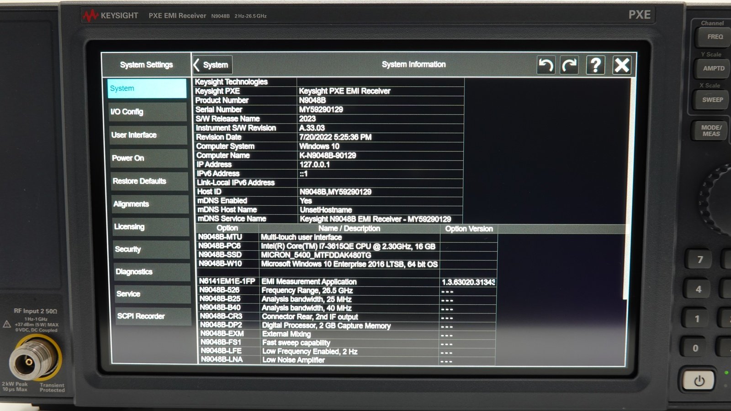This screenshot has width=731, height=411.
Task: Close System Information with the X icon
Action: tap(622, 65)
